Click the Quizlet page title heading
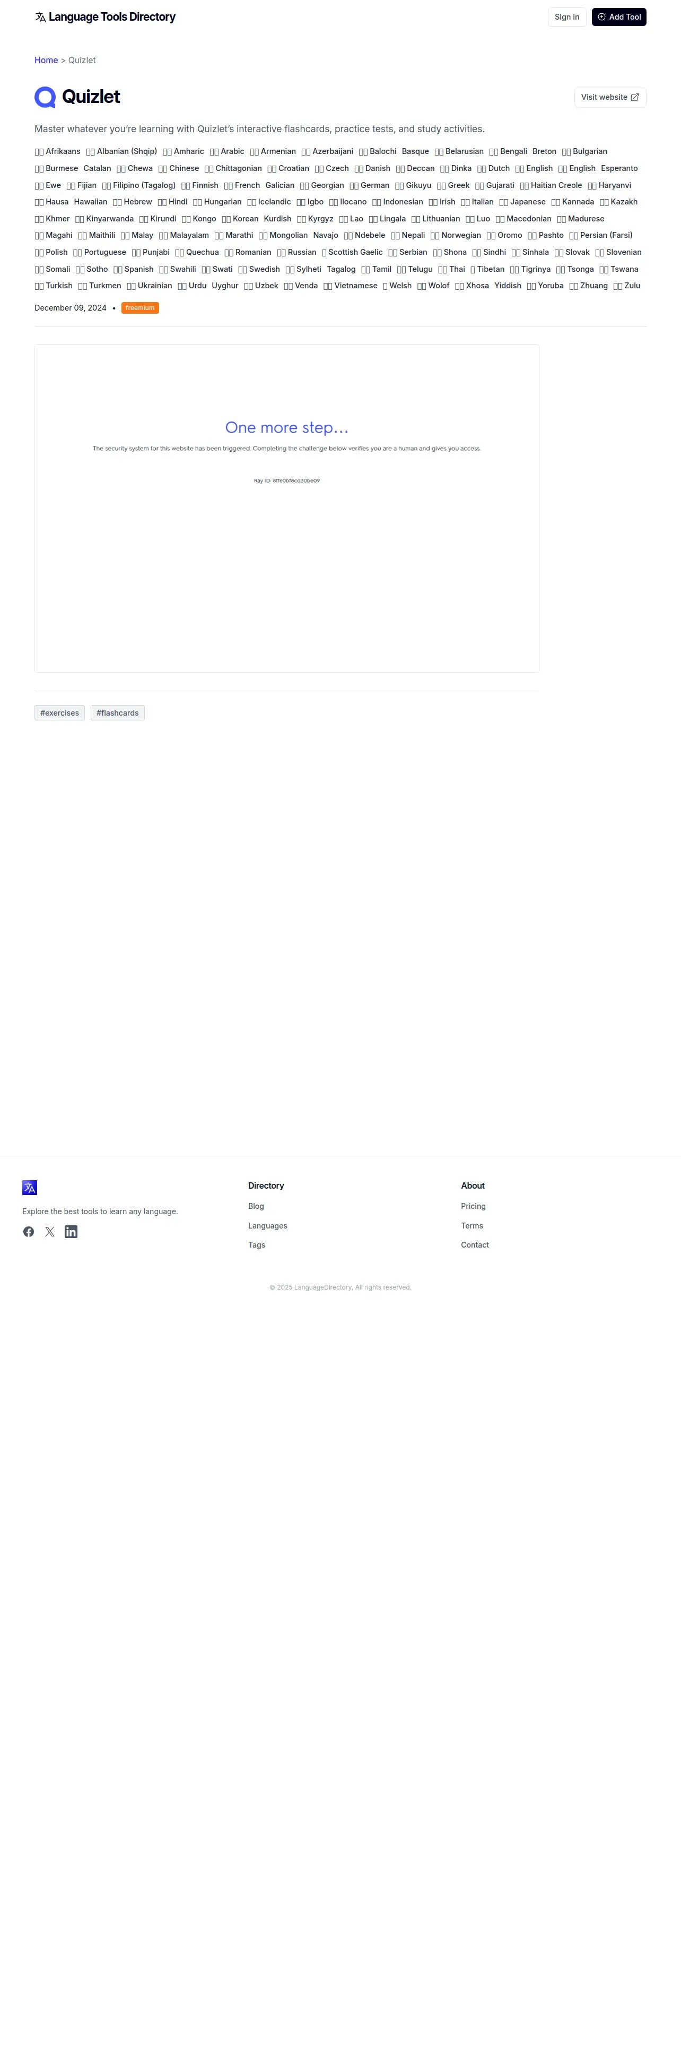This screenshot has width=681, height=2045. tap(91, 97)
